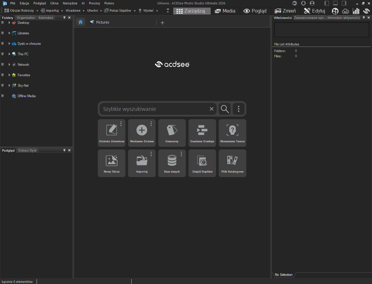This screenshot has height=284, width=372.
Task: Toggle easy-select marker beside Libraries
Action: click(3, 33)
